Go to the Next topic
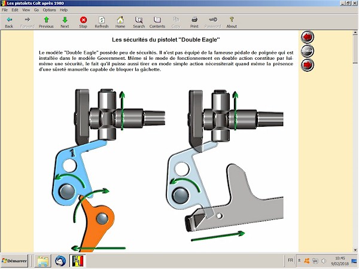Screen dimensions: 359x269 (x=65, y=22)
